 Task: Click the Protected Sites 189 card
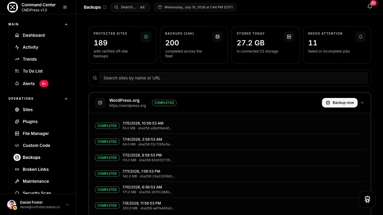[x=122, y=45]
